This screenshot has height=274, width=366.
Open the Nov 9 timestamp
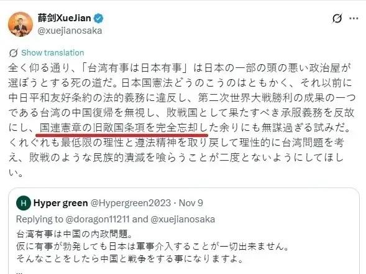[x=191, y=203]
